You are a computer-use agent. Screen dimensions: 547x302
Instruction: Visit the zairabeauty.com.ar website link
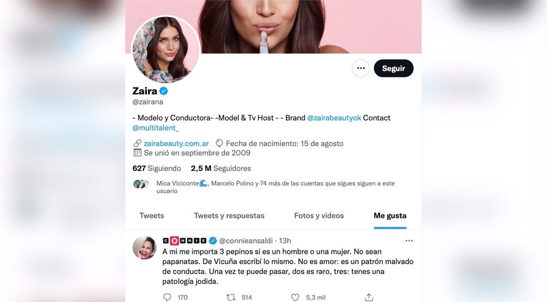pyautogui.click(x=176, y=143)
